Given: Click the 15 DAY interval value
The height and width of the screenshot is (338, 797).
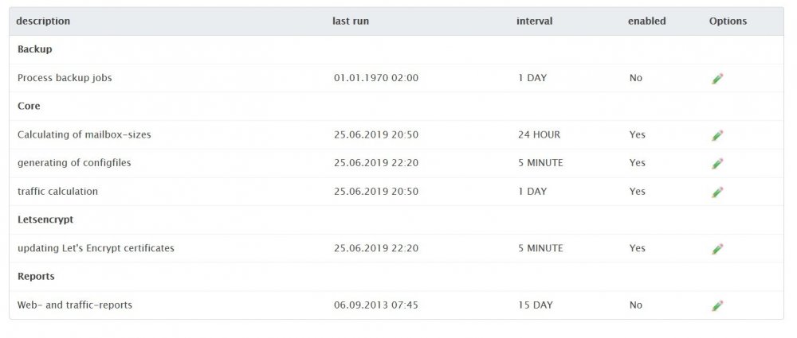Looking at the screenshot, I should pos(535,305).
